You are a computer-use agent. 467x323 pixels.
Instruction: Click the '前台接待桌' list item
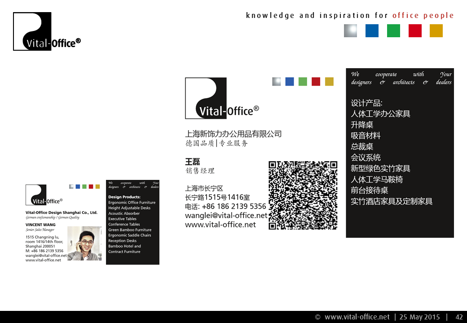[369, 190]
